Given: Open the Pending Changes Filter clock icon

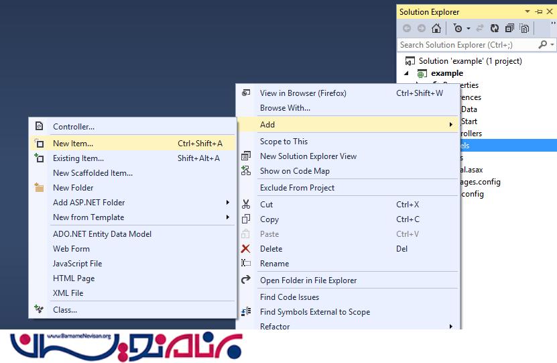Looking at the screenshot, I should (x=458, y=28).
